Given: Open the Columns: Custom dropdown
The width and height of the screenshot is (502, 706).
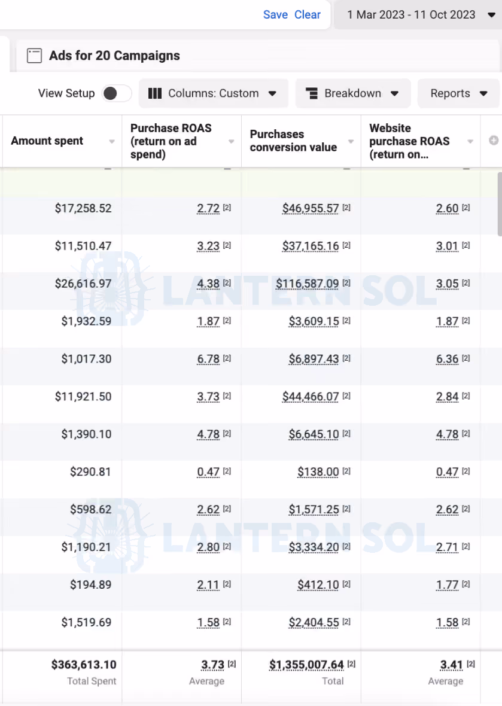Looking at the screenshot, I should (214, 93).
